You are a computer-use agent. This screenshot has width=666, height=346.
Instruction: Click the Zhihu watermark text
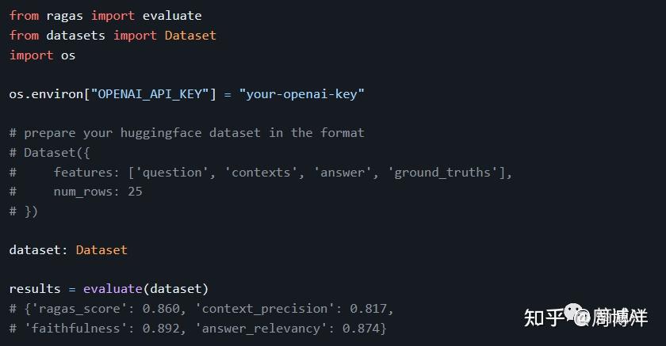click(x=544, y=318)
